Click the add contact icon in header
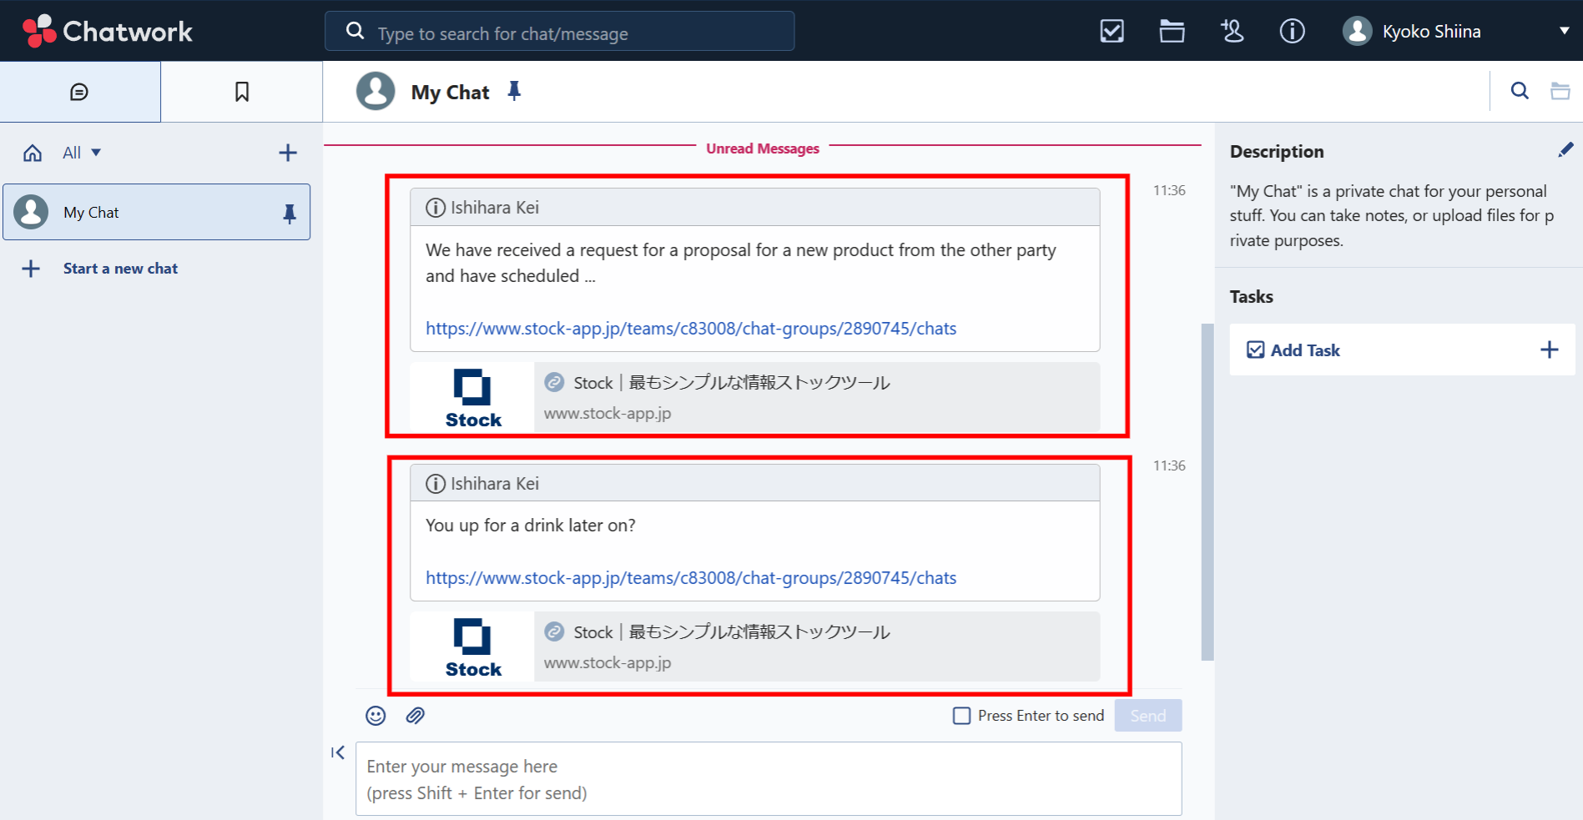 pos(1232,32)
